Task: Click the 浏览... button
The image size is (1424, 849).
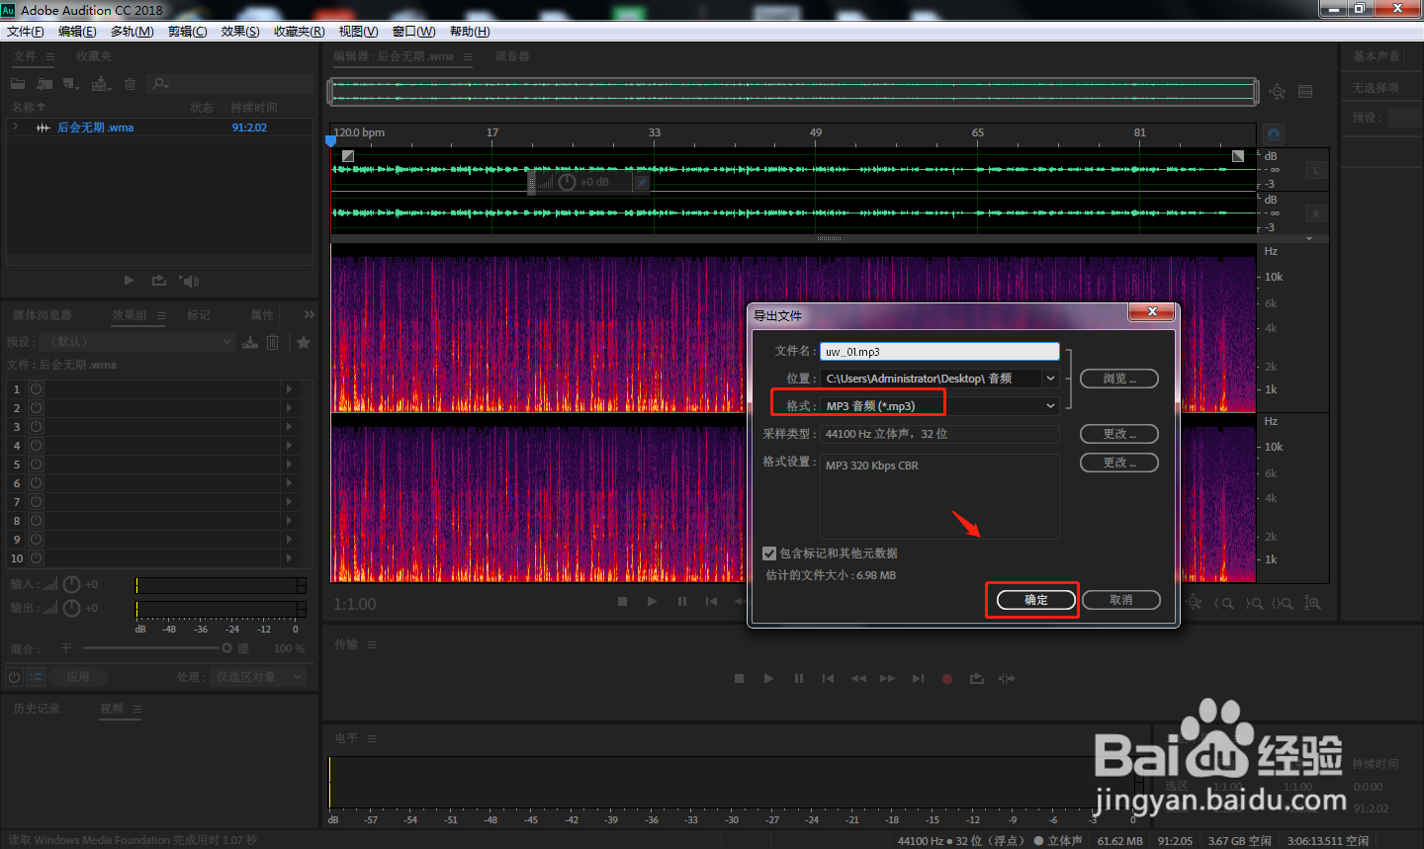Action: 1119,379
